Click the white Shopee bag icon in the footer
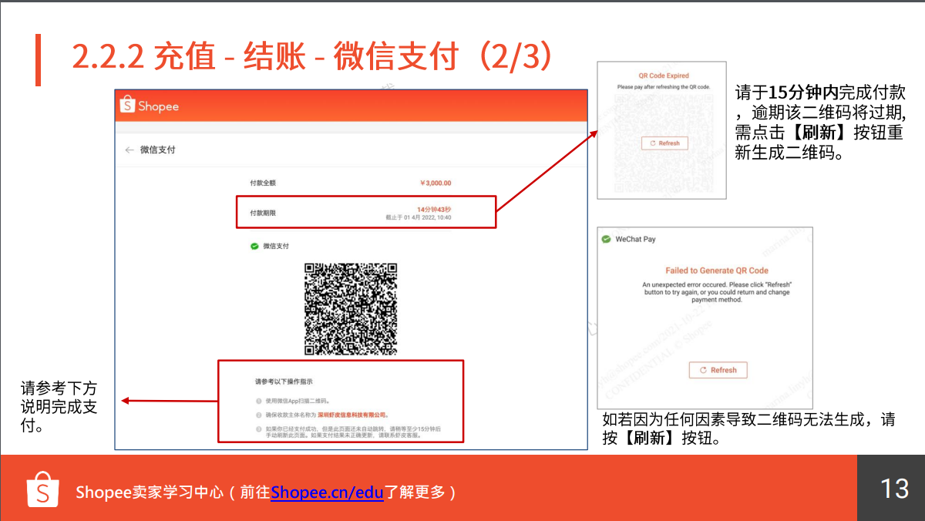 [x=43, y=489]
